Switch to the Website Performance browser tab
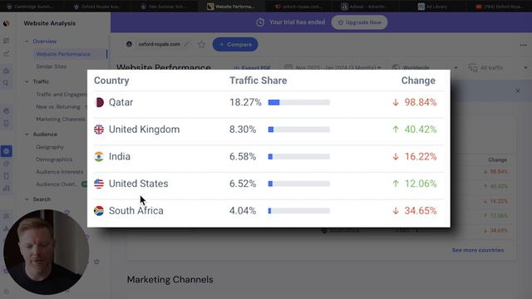 point(231,7)
